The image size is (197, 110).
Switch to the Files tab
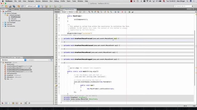point(10,9)
